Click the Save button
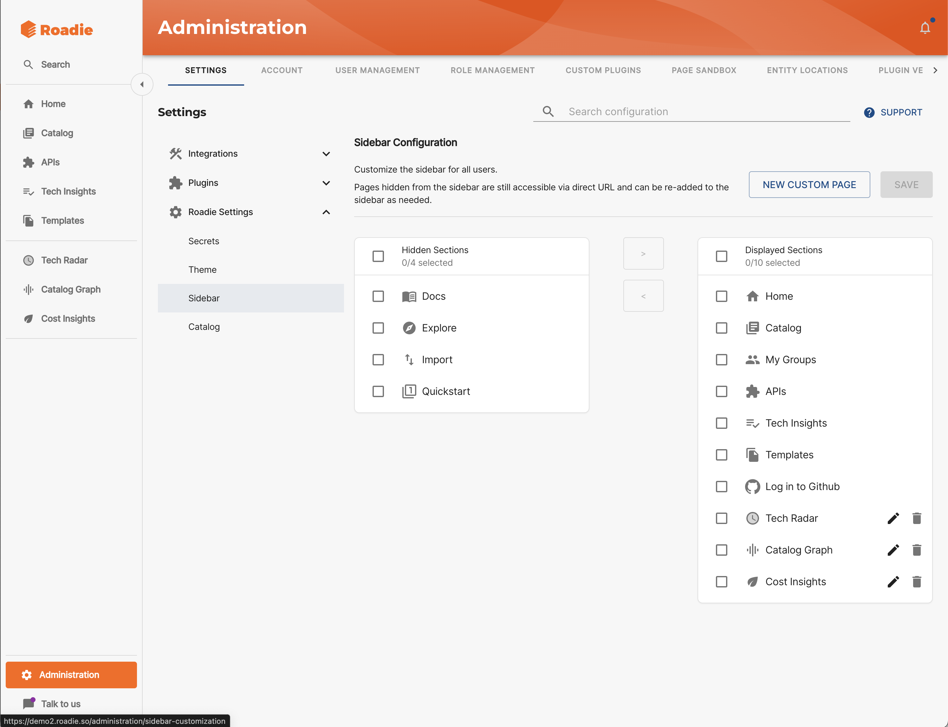This screenshot has width=948, height=727. coord(906,185)
